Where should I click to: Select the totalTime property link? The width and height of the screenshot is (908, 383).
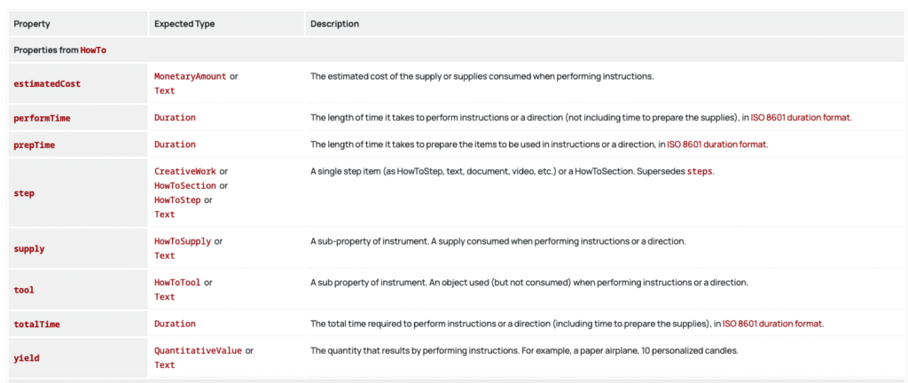(37, 324)
